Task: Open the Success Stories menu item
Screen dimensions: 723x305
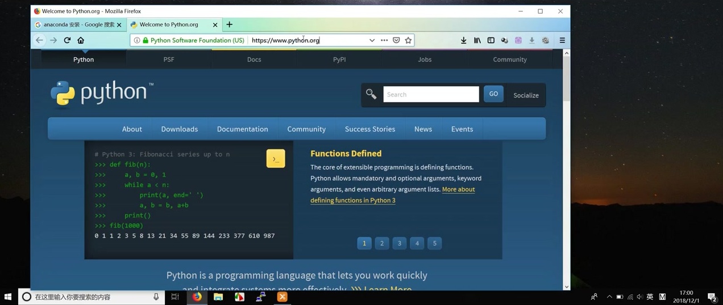Action: tap(370, 129)
